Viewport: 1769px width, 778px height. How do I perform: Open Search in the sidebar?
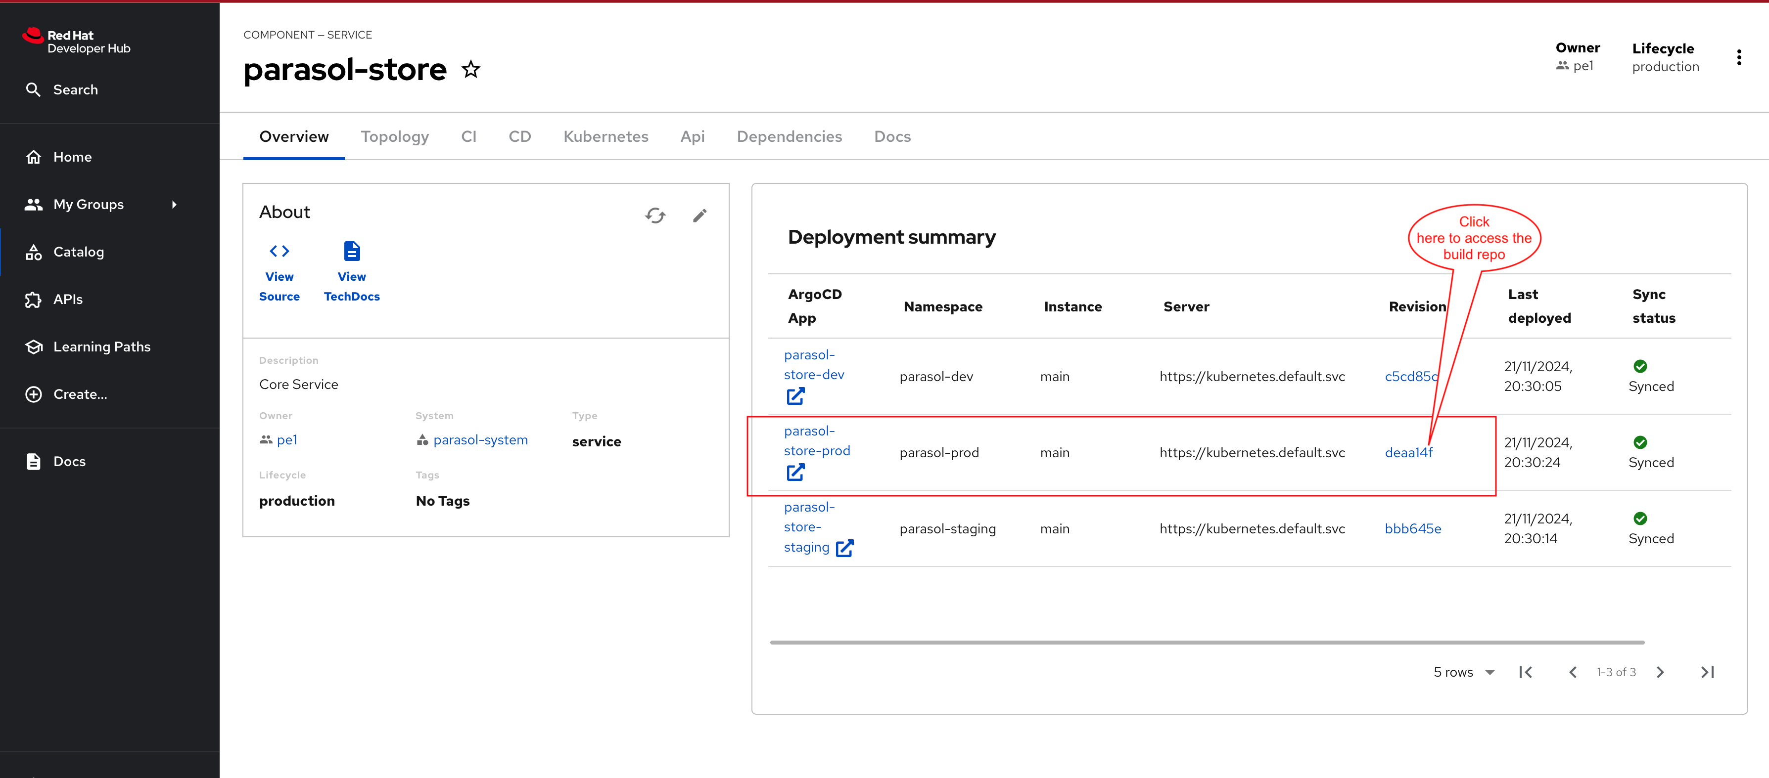click(x=62, y=90)
